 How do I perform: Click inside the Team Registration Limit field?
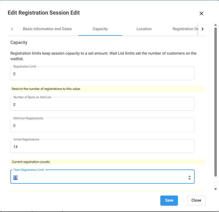pos(99,178)
